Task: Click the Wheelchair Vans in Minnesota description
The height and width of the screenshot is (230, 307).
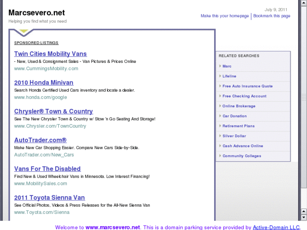Action: coord(82,176)
